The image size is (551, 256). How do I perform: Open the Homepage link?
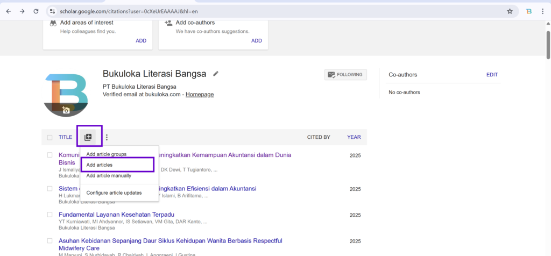(x=200, y=95)
